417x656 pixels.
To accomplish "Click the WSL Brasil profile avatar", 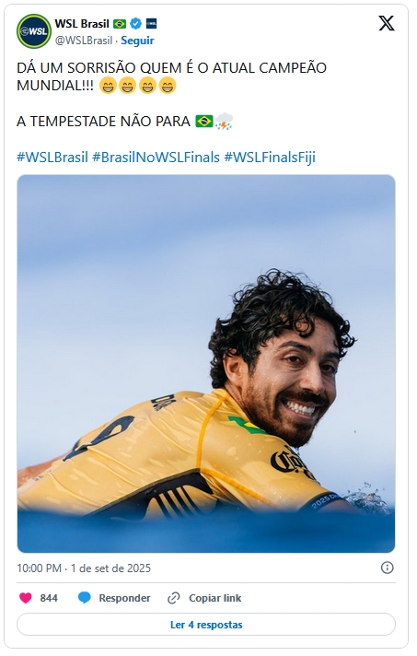I will pos(34,31).
